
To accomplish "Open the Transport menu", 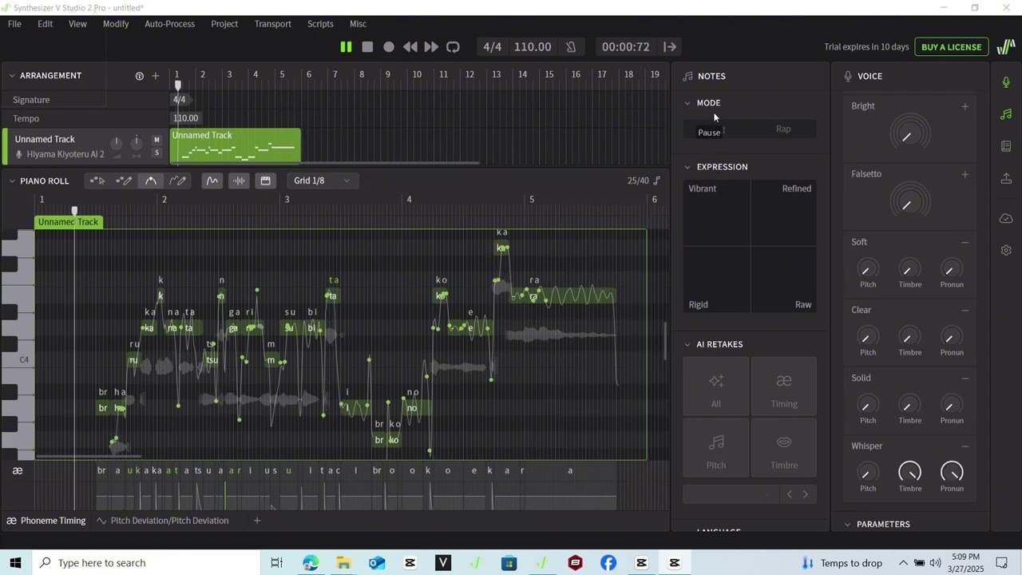I will (273, 24).
